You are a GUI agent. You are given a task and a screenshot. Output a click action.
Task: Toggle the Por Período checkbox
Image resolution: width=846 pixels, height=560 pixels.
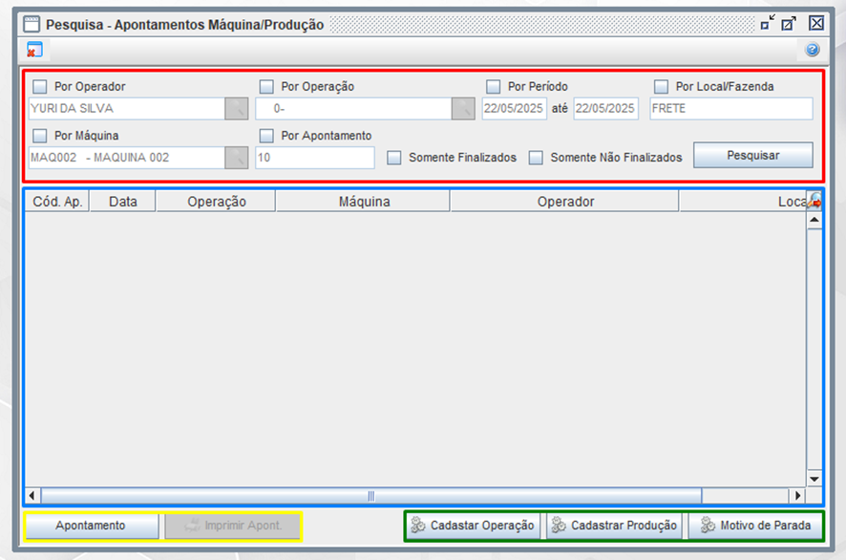493,87
